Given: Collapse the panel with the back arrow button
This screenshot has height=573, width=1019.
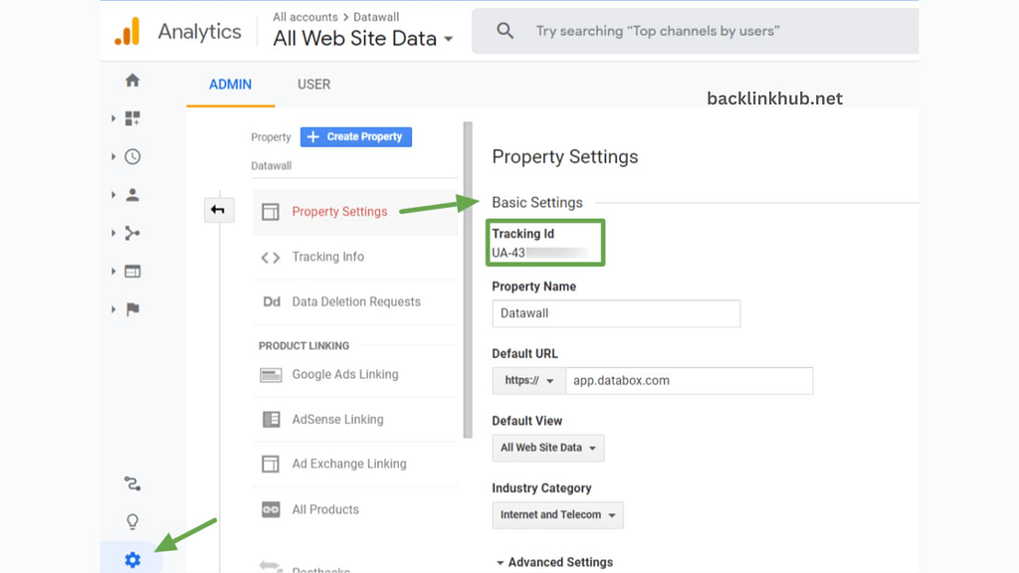Looking at the screenshot, I should pyautogui.click(x=219, y=210).
